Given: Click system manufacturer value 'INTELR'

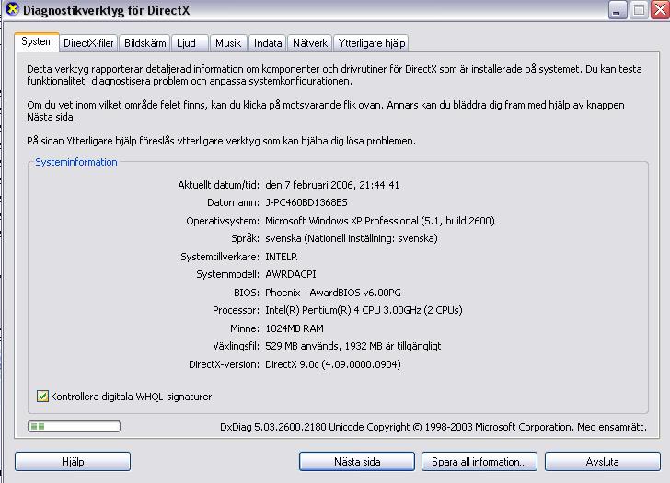Looking at the screenshot, I should 282,257.
